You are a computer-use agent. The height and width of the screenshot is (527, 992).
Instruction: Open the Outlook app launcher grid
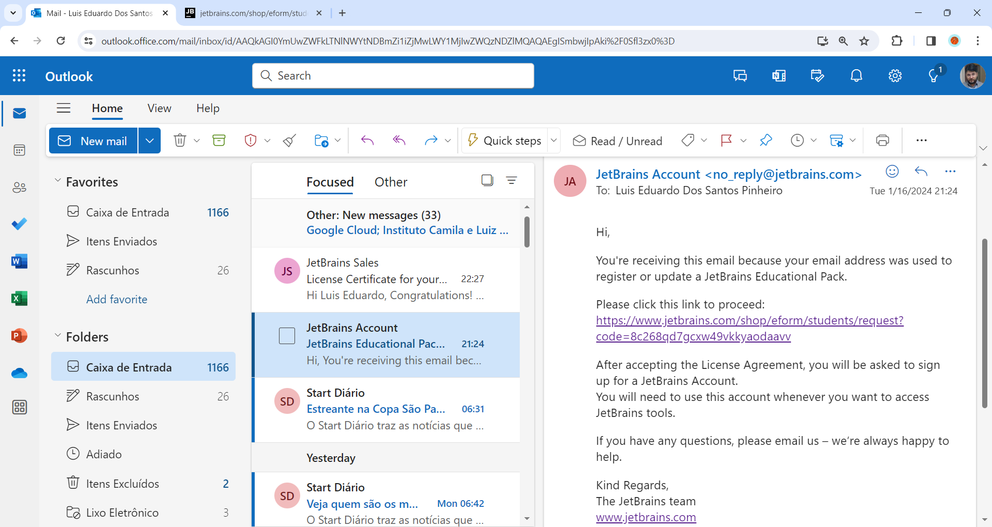coord(19,76)
